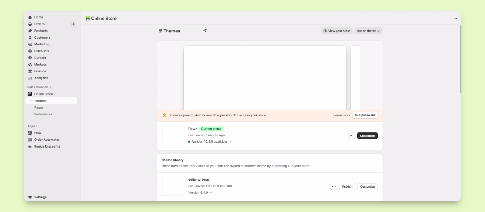Click the coils-to-locs theme thumbnail
Image resolution: width=485 pixels, height=212 pixels.
point(173,187)
